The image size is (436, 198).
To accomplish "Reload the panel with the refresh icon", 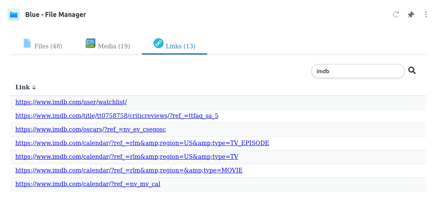I will 396,14.
